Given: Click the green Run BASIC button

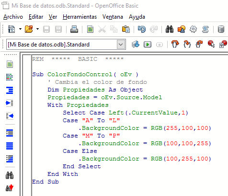Looking at the screenshot, I should point(148,45).
